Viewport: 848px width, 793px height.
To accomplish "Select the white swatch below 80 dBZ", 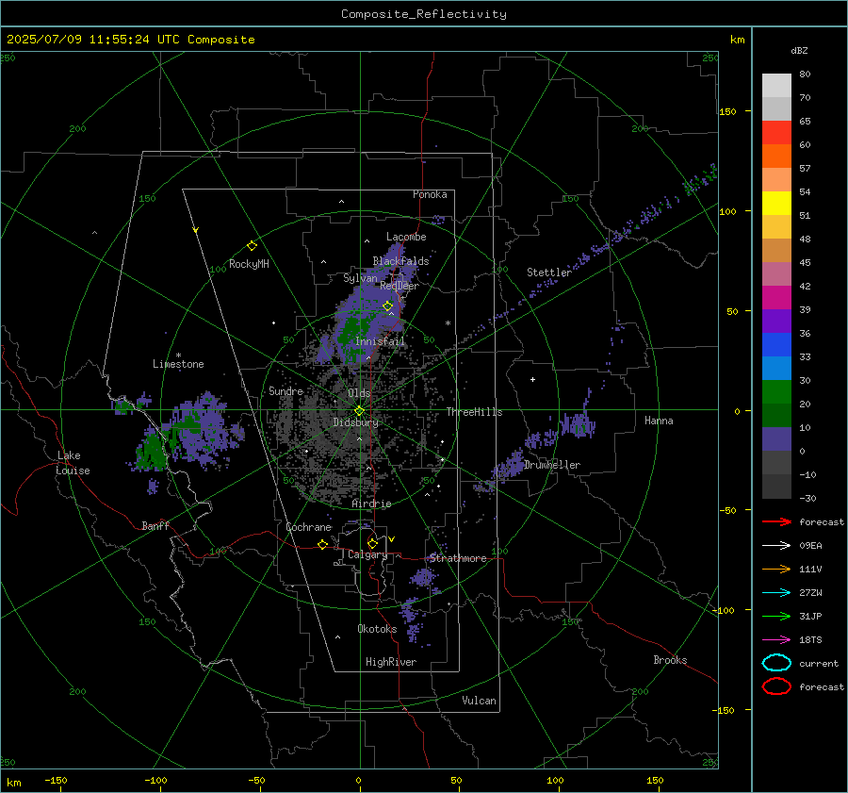I will [776, 86].
